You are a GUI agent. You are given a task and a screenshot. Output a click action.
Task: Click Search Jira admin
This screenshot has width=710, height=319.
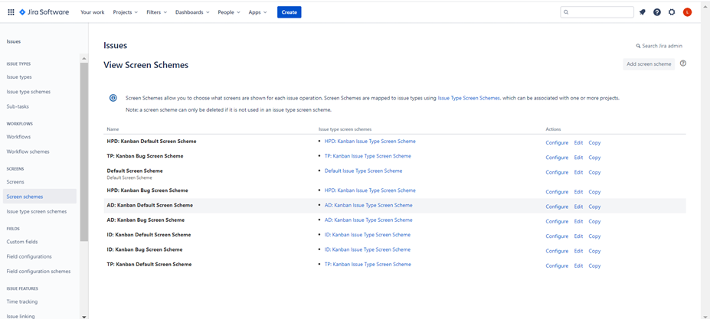tap(659, 46)
